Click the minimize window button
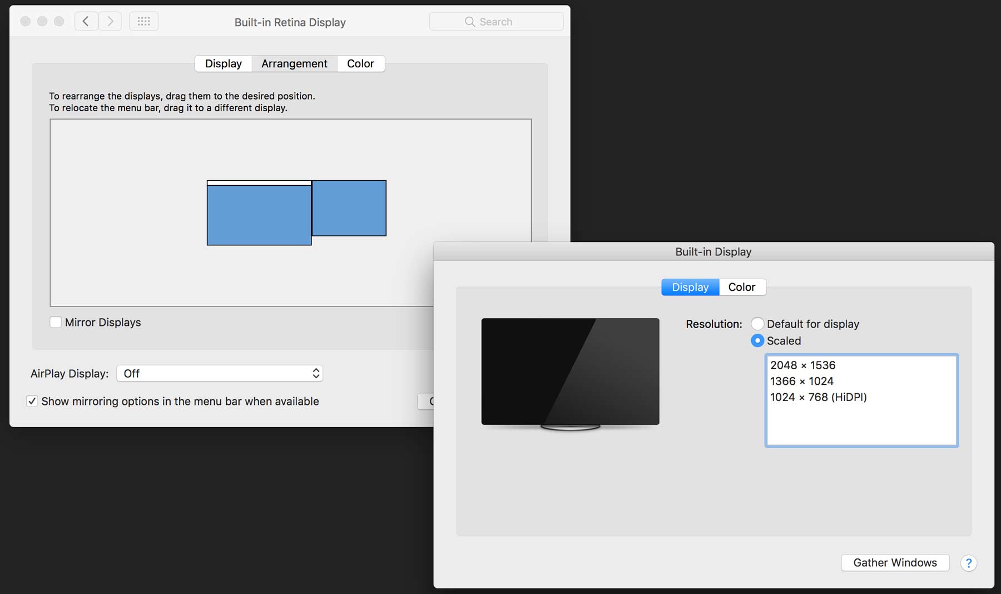The height and width of the screenshot is (594, 1001). tap(42, 22)
